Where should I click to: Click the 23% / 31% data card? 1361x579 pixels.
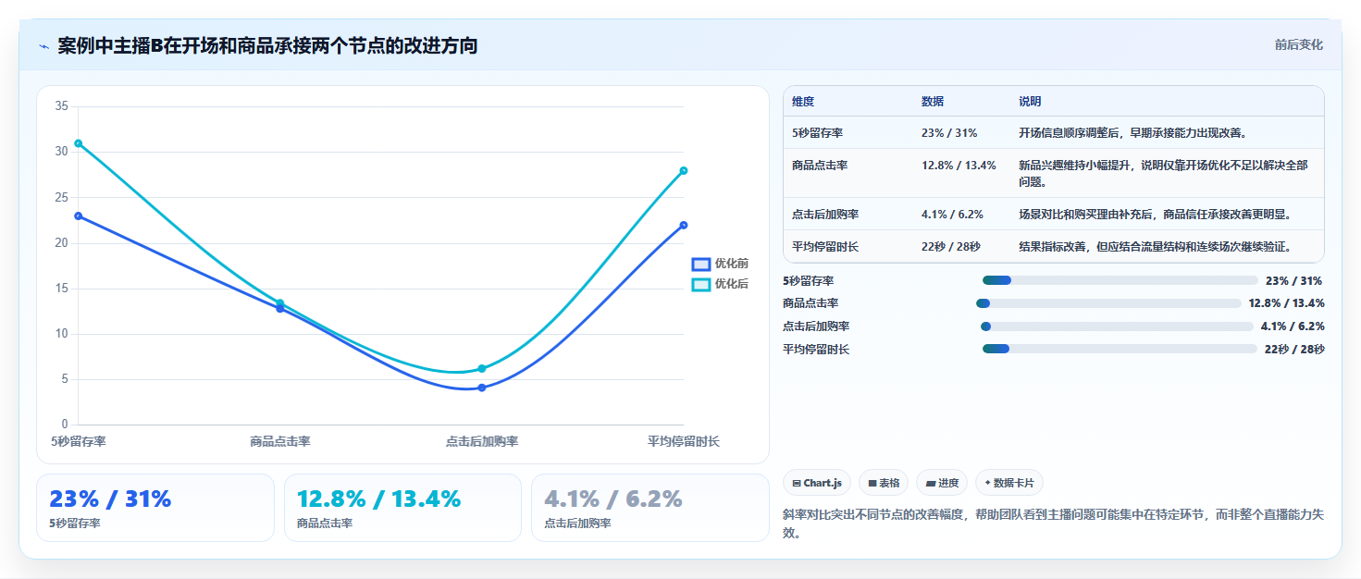click(x=155, y=508)
